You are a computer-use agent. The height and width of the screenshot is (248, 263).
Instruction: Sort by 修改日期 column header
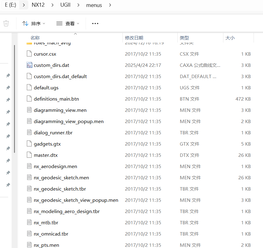134,38
